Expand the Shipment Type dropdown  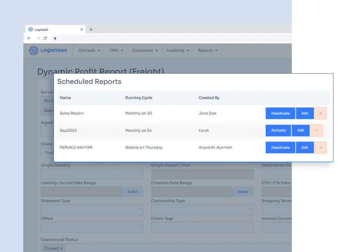click(92, 210)
